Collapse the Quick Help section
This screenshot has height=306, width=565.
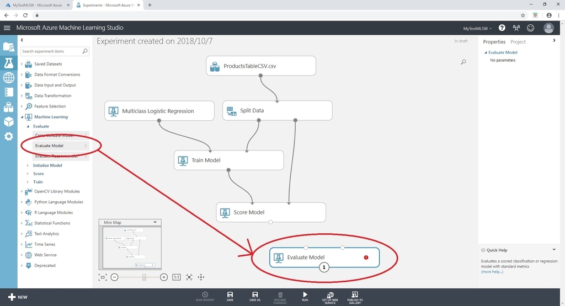554,249
